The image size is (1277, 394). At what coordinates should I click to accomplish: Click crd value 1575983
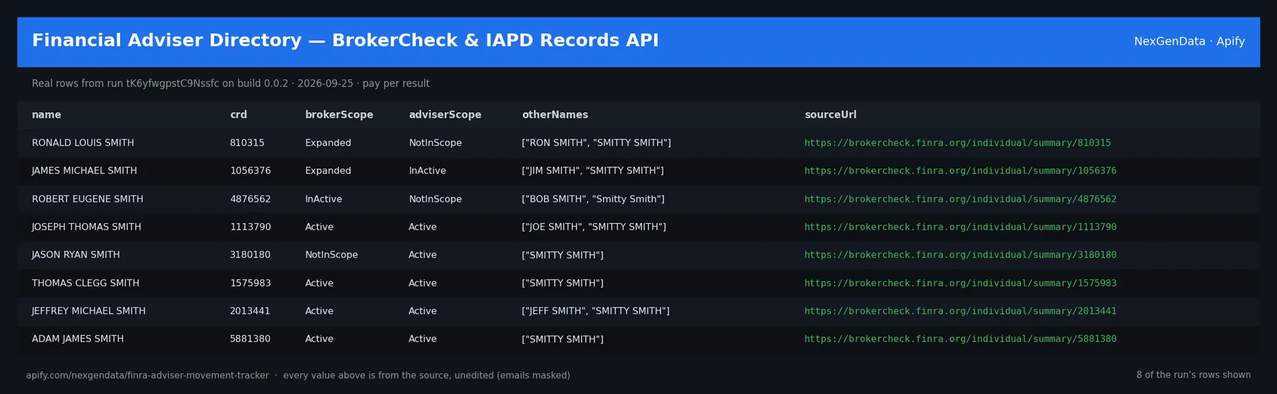tap(250, 283)
